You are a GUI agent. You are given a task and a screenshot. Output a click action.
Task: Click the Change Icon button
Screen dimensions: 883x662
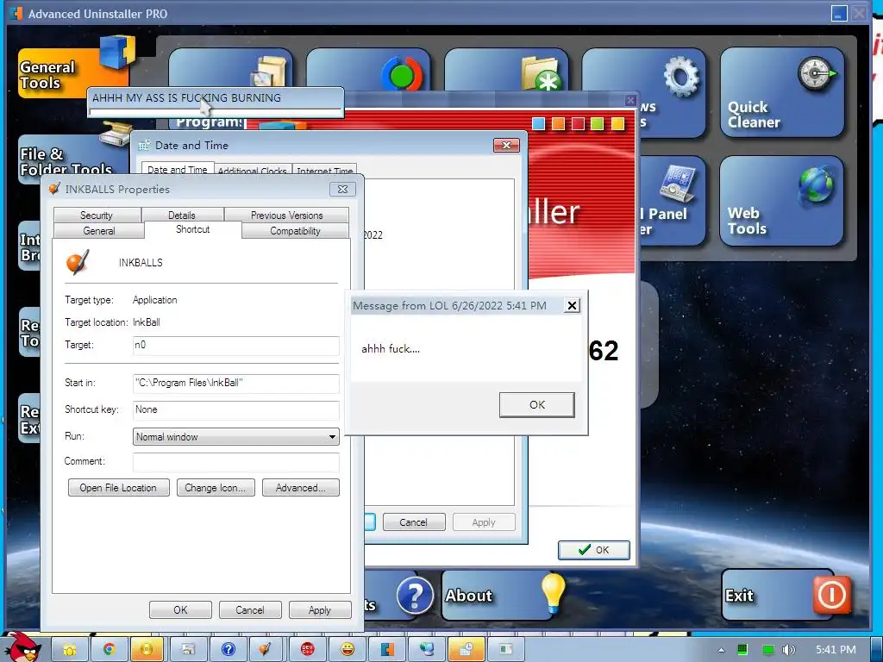point(215,488)
